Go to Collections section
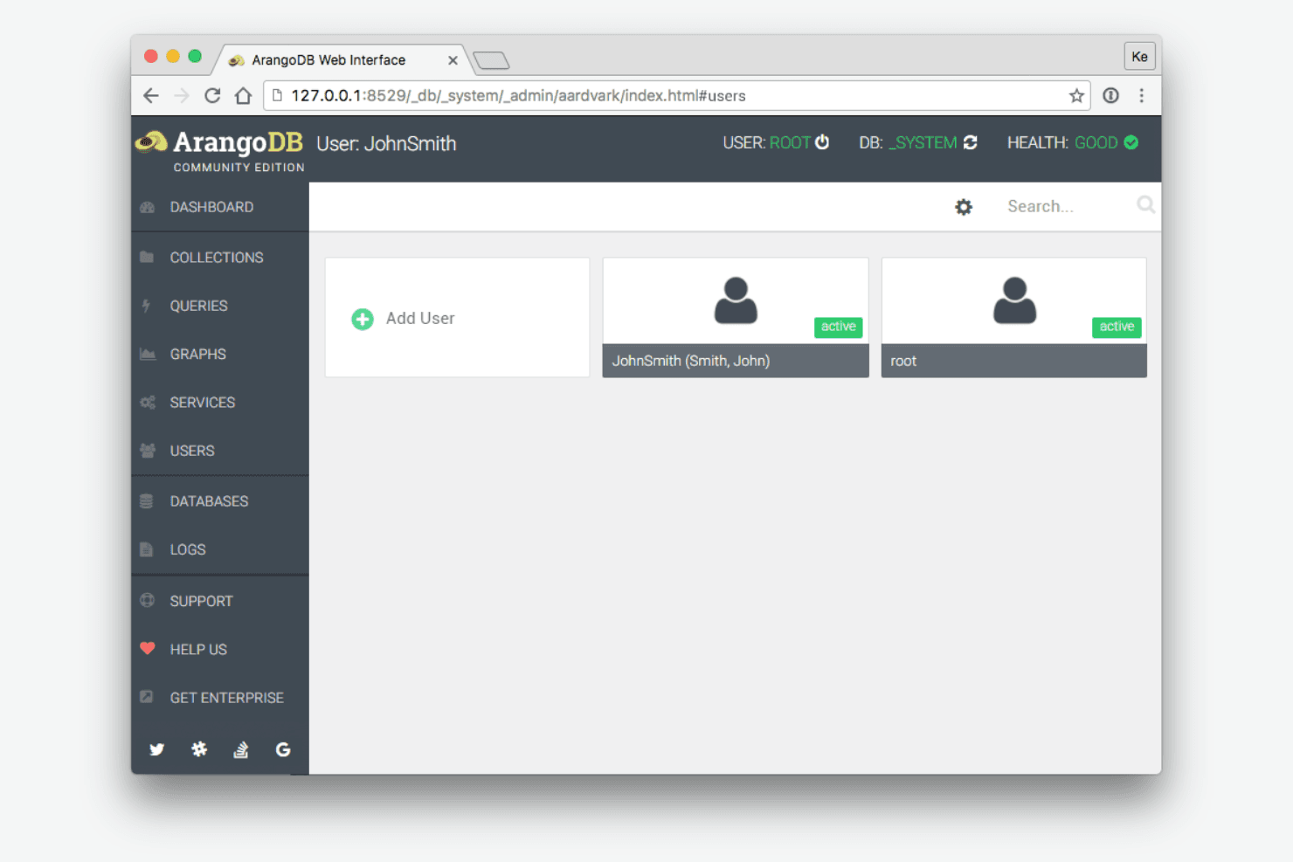This screenshot has height=862, width=1293. [220, 258]
